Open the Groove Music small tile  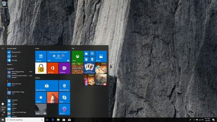(92, 54)
